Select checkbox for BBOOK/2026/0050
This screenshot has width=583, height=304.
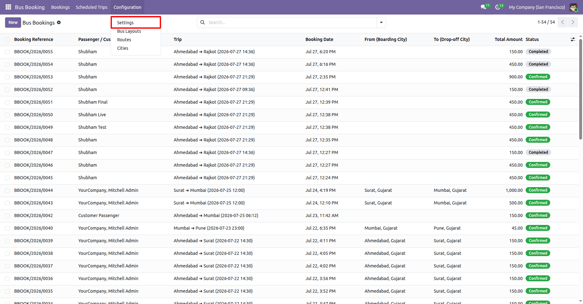click(x=7, y=115)
